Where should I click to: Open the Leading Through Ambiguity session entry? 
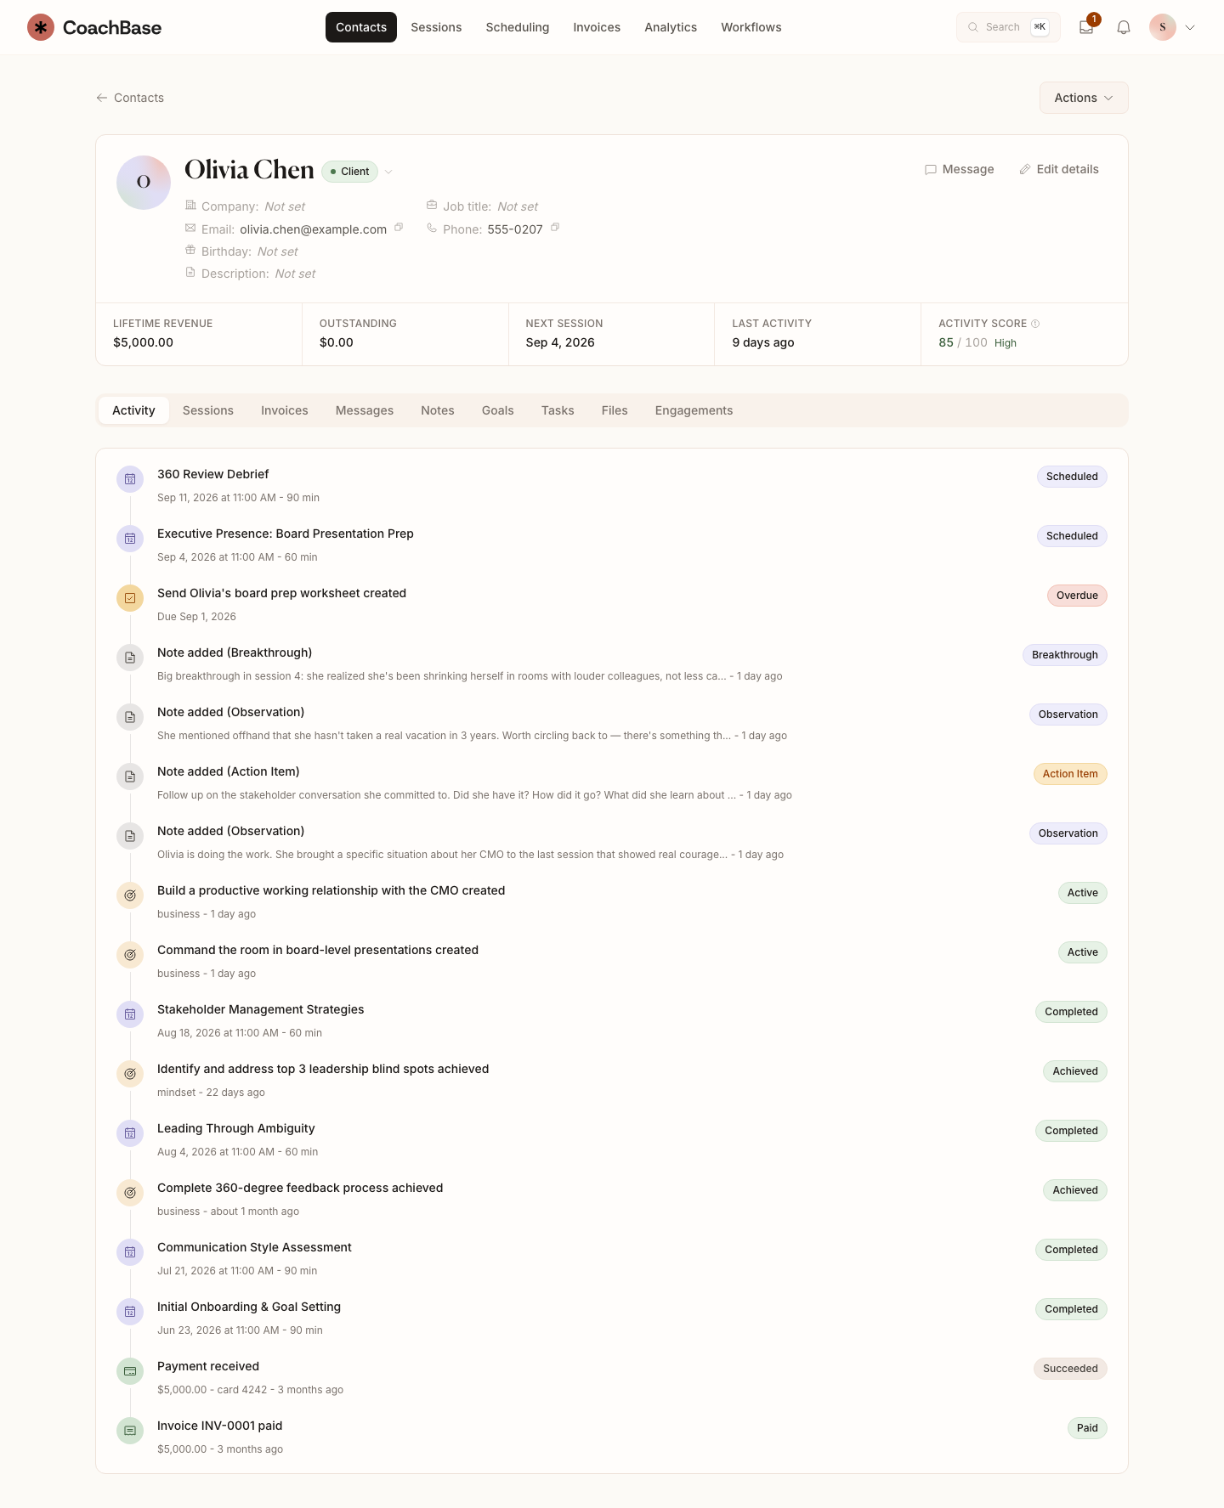click(236, 1128)
